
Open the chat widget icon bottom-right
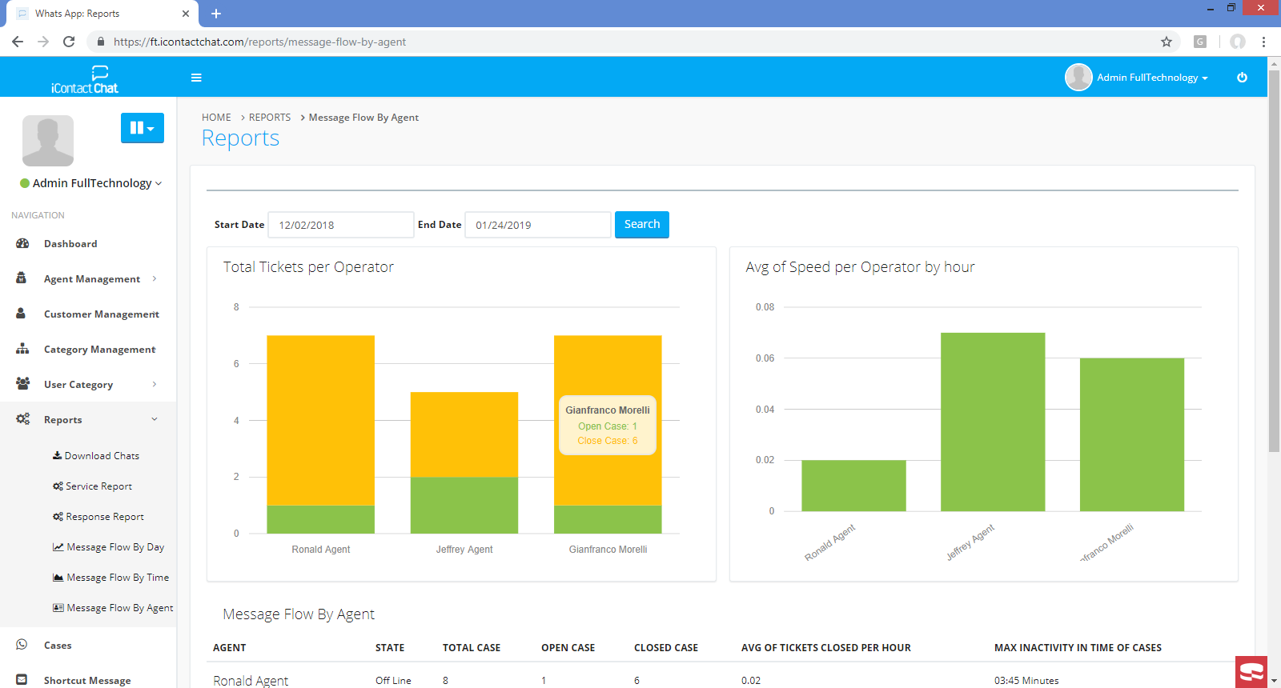(1251, 672)
